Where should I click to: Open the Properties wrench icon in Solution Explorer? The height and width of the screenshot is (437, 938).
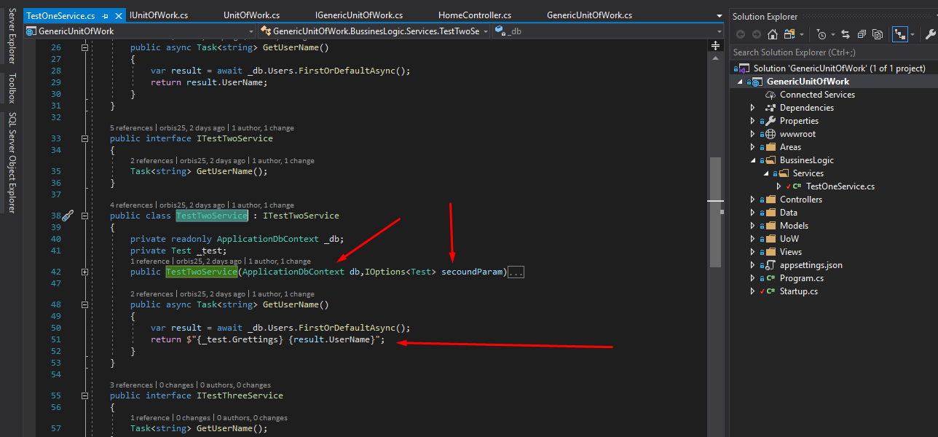pyautogui.click(x=930, y=34)
